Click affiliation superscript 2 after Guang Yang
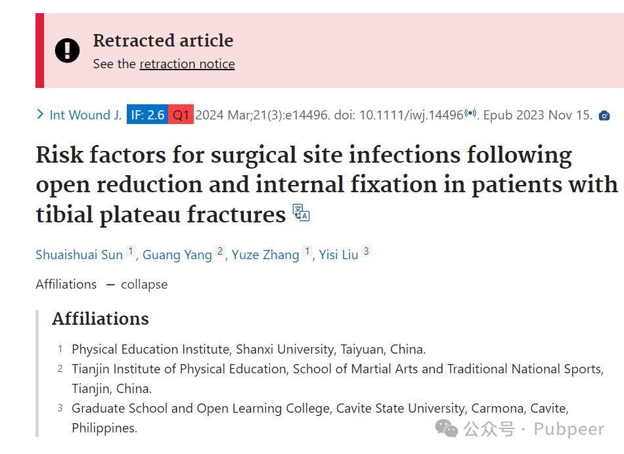Screen dimensions: 624x454 (220, 251)
